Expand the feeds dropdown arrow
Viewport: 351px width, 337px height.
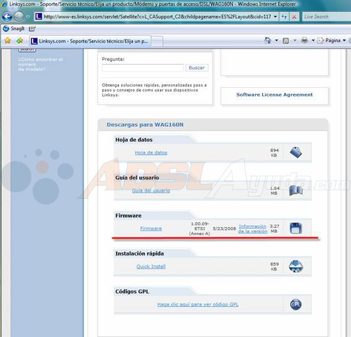295,41
